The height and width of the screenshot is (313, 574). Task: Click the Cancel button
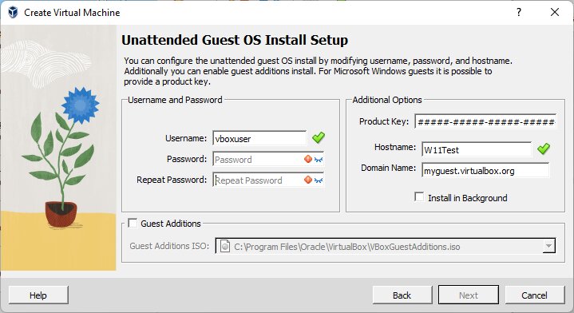tap(534, 295)
